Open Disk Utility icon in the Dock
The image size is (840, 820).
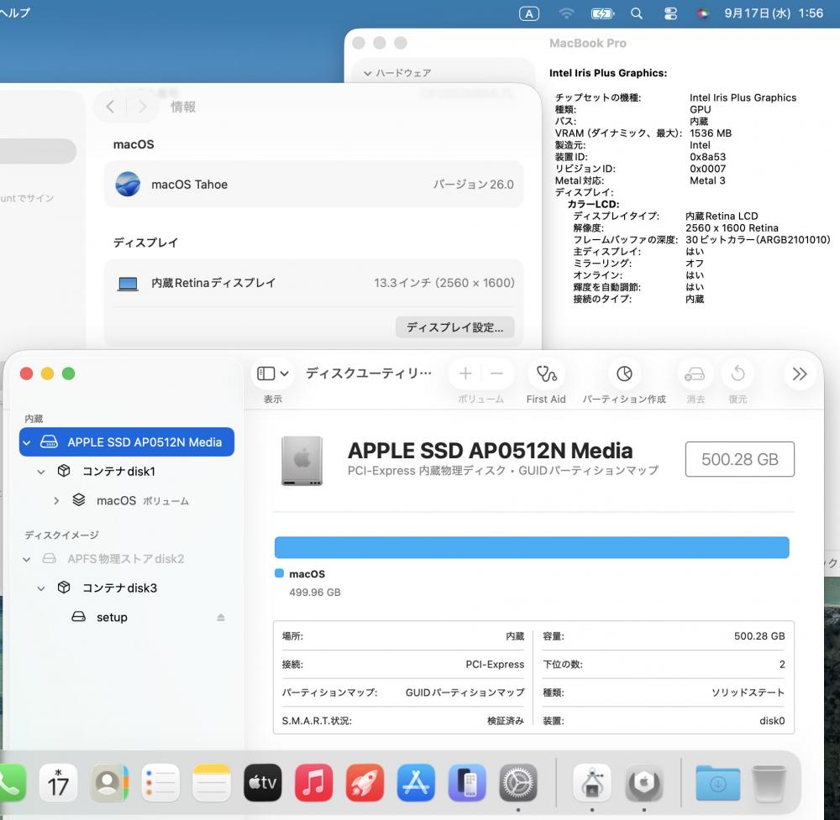coord(592,782)
